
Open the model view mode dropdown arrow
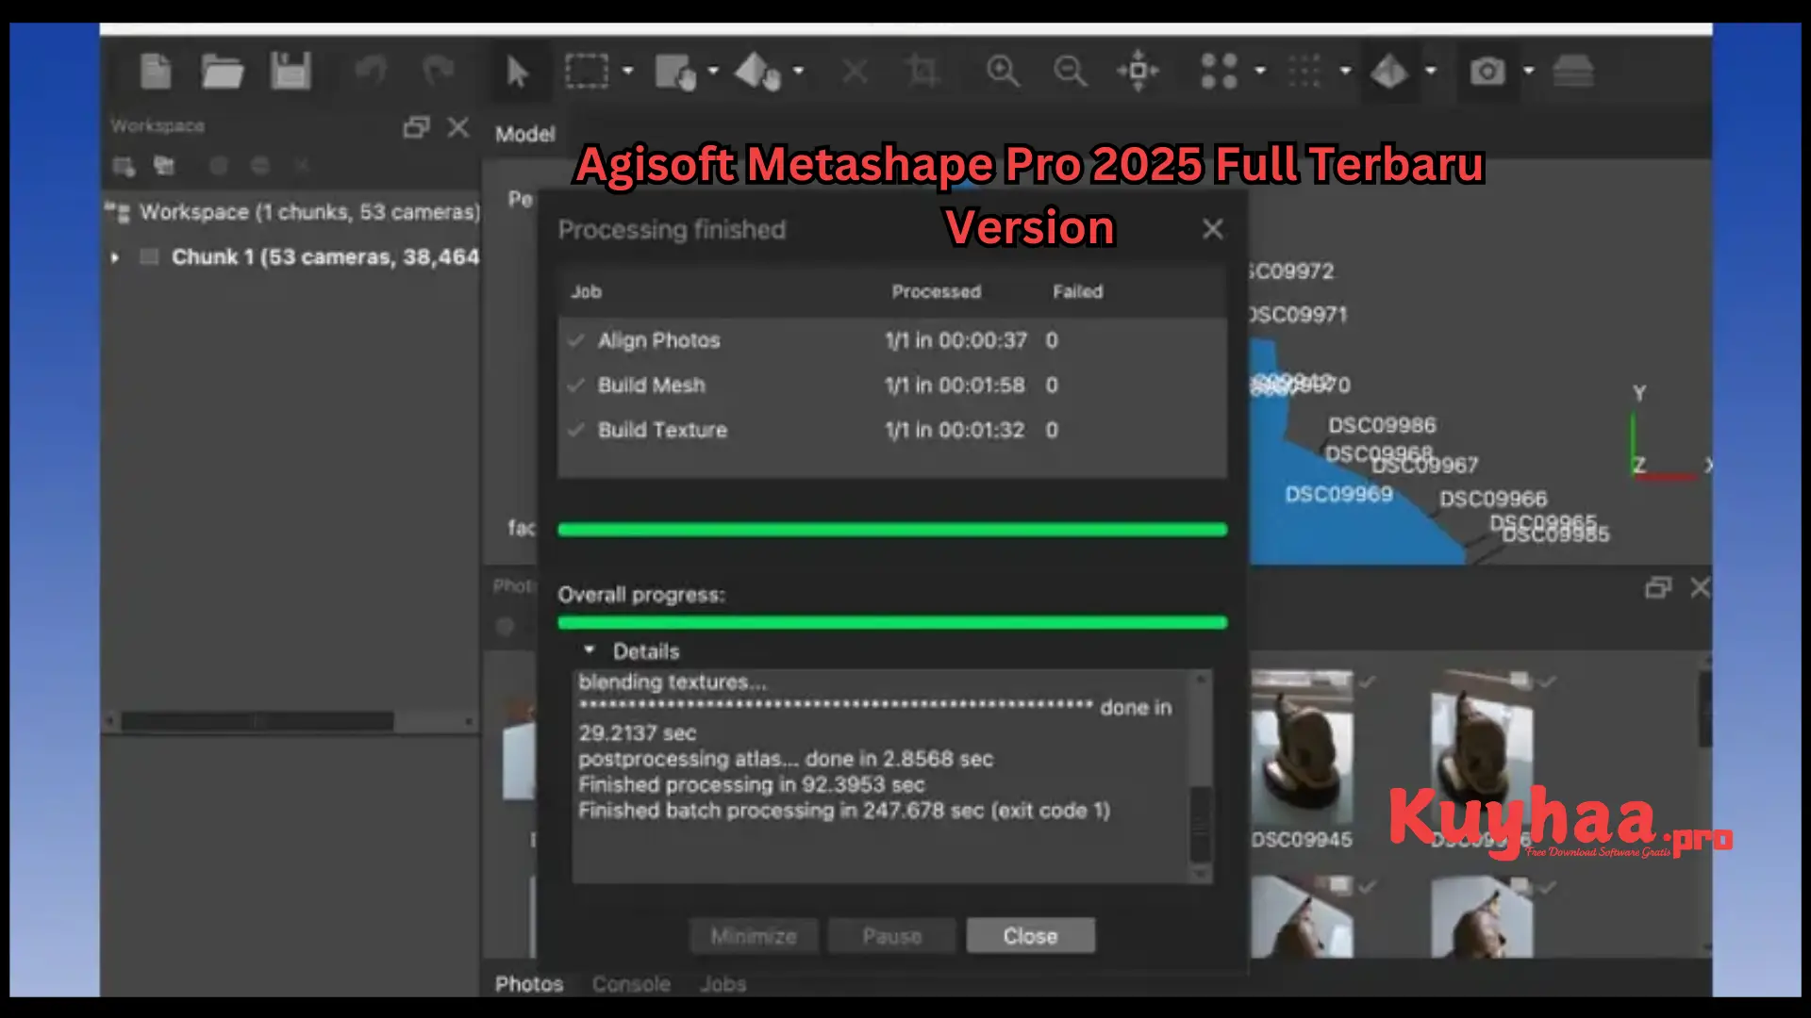point(1430,71)
